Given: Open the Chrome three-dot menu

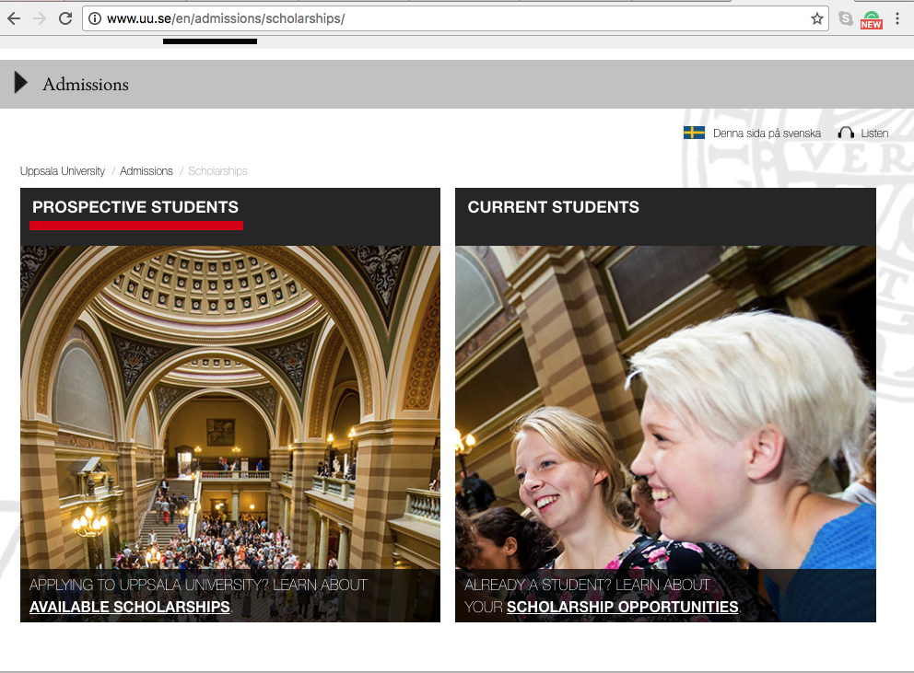Looking at the screenshot, I should tap(897, 18).
